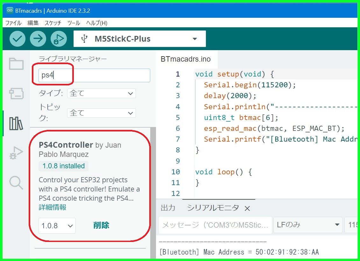Open the Sketchbook folder sidebar icon
This screenshot has width=360, height=261.
click(16, 64)
